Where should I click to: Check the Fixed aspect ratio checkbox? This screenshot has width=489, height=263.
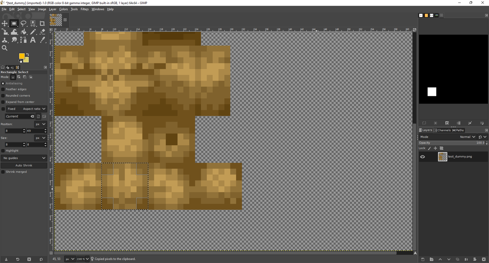point(3,109)
